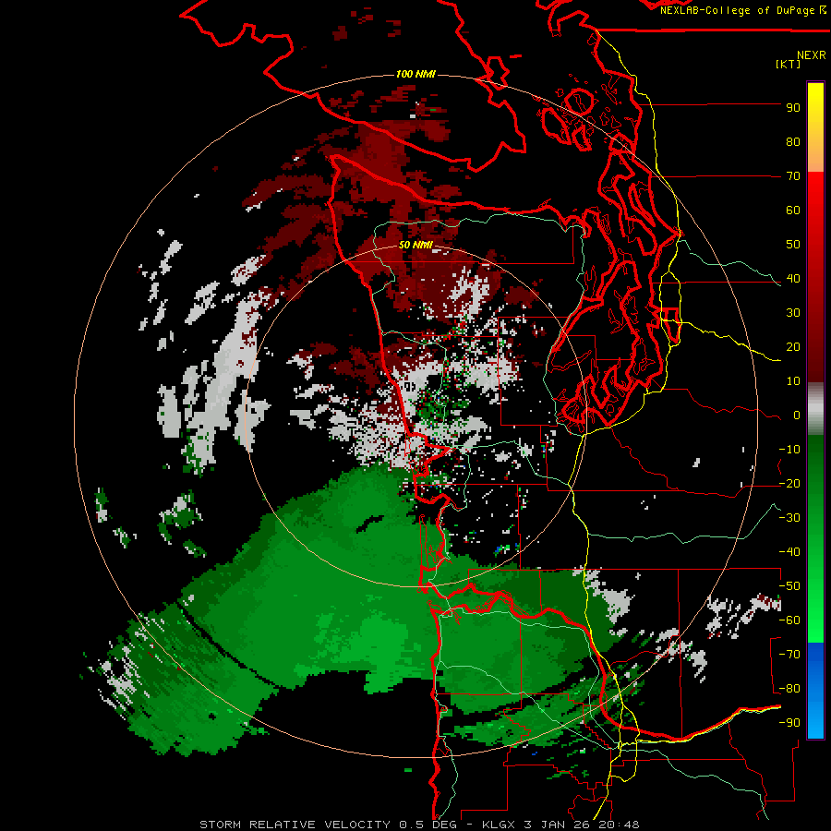Click the 'KLGX 3 JAN 26 20:48' timestamp text
831x831 pixels.
(x=560, y=825)
